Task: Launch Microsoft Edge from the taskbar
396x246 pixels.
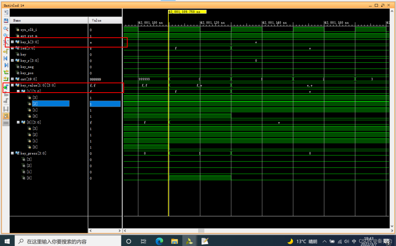Action: click(x=159, y=241)
